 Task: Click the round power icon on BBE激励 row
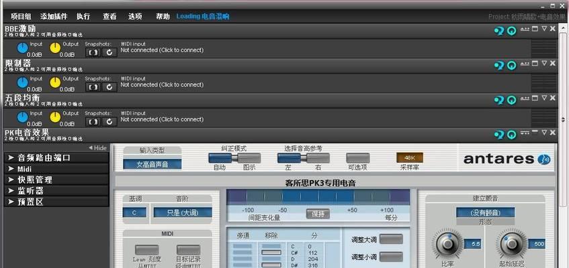point(511,30)
